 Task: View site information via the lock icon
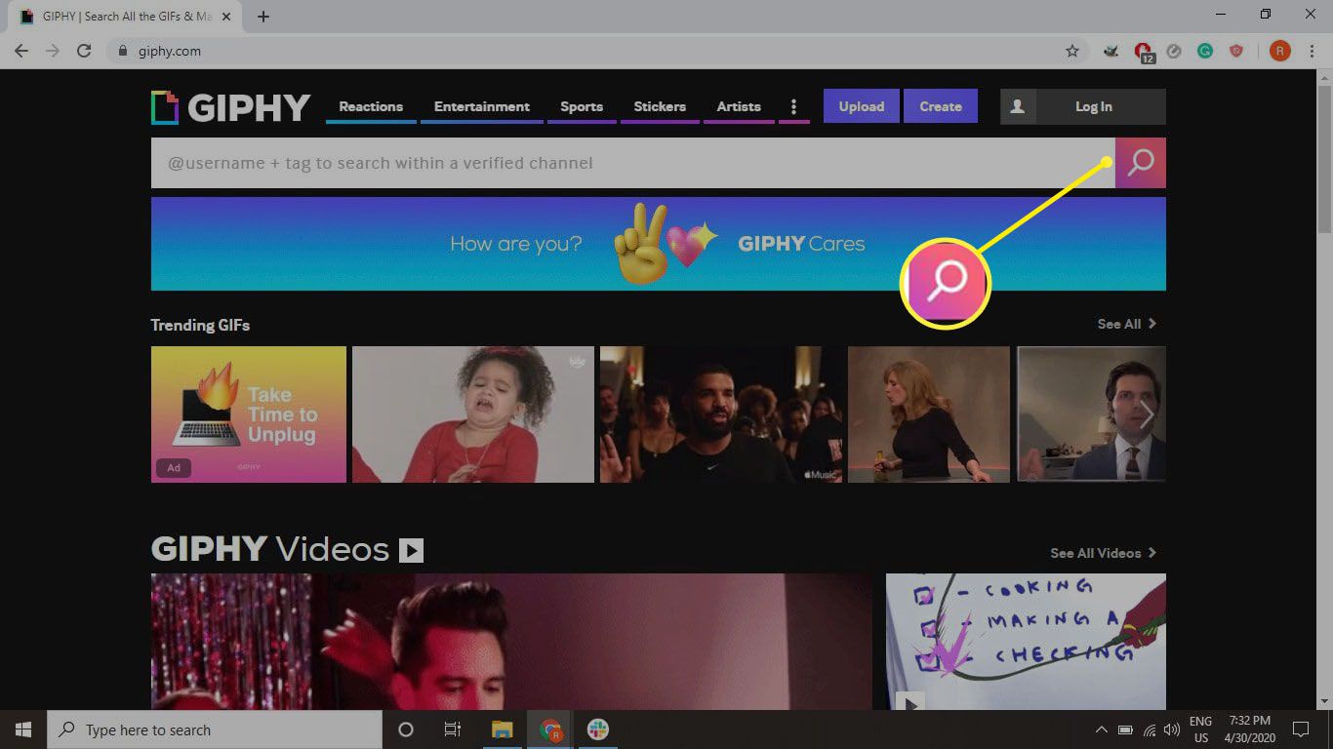pos(122,51)
